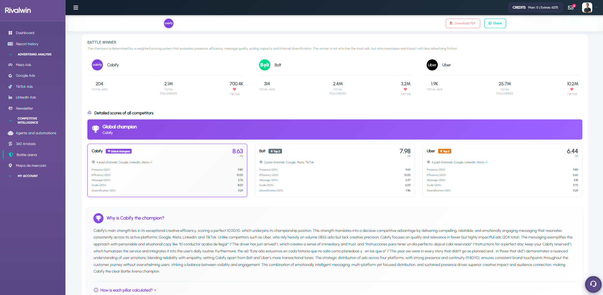This screenshot has height=295, width=603.
Task: Click the LinkedIn in icon
Action: coord(10,97)
